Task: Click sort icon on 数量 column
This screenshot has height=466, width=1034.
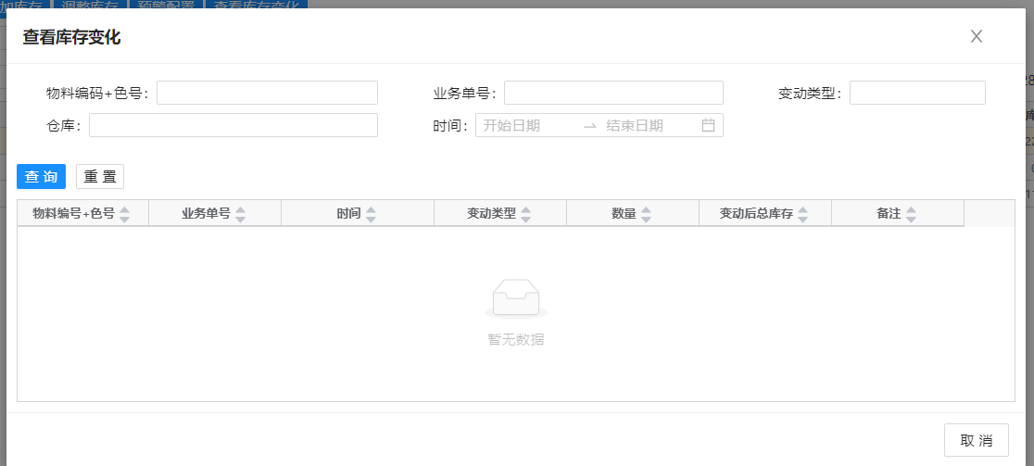Action: 646,214
